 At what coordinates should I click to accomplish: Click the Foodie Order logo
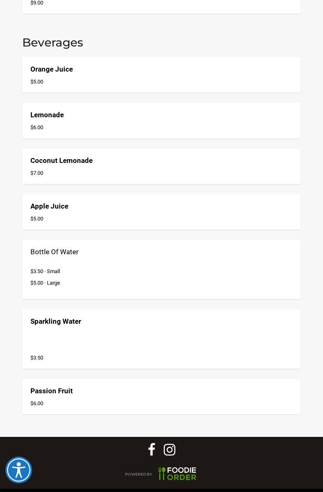(x=177, y=474)
